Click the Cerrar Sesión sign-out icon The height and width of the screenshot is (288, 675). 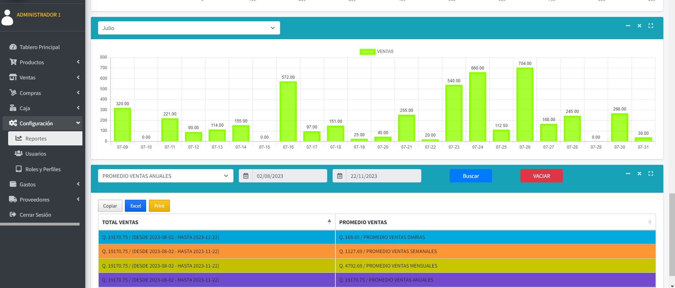(13, 215)
